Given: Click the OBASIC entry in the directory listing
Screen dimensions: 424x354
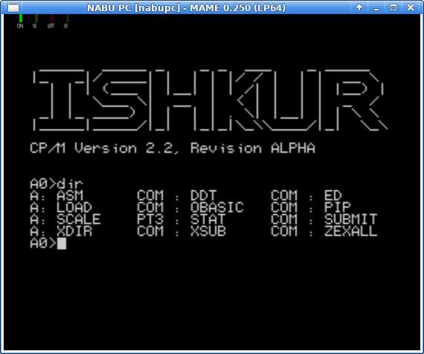Looking at the screenshot, I should [217, 207].
